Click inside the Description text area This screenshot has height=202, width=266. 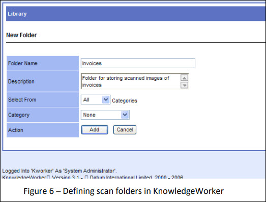[131, 81]
